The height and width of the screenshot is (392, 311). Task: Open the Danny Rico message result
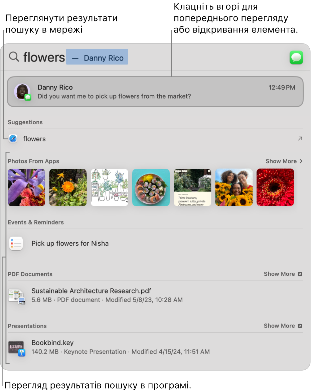155,92
